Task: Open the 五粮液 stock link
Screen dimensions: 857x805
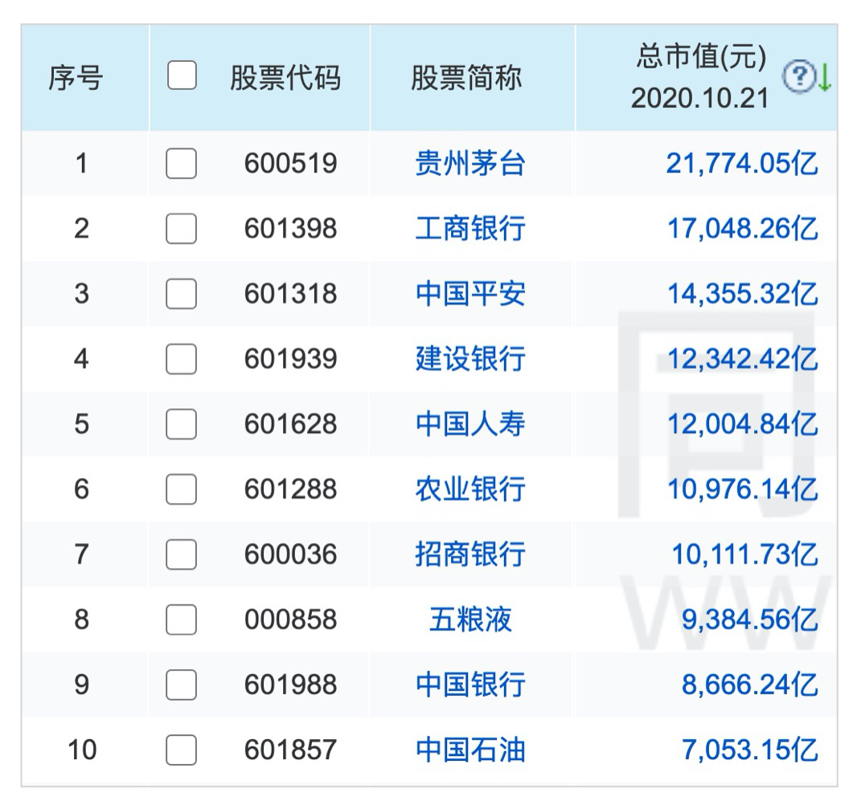Action: (x=470, y=619)
